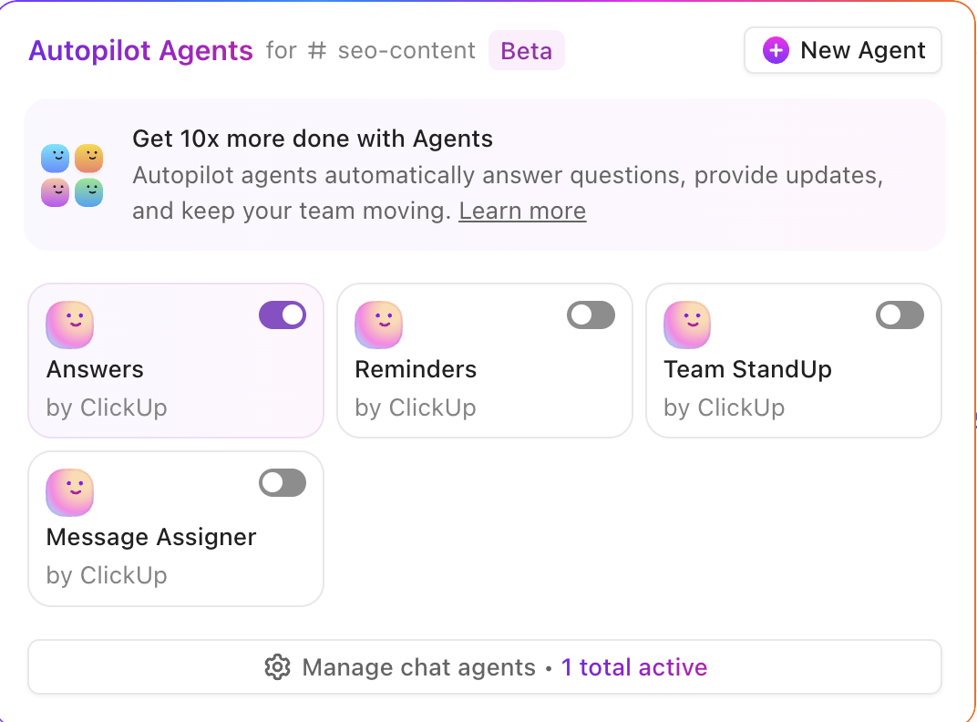Open the Learn more link
The image size is (977, 722).
[x=521, y=211]
